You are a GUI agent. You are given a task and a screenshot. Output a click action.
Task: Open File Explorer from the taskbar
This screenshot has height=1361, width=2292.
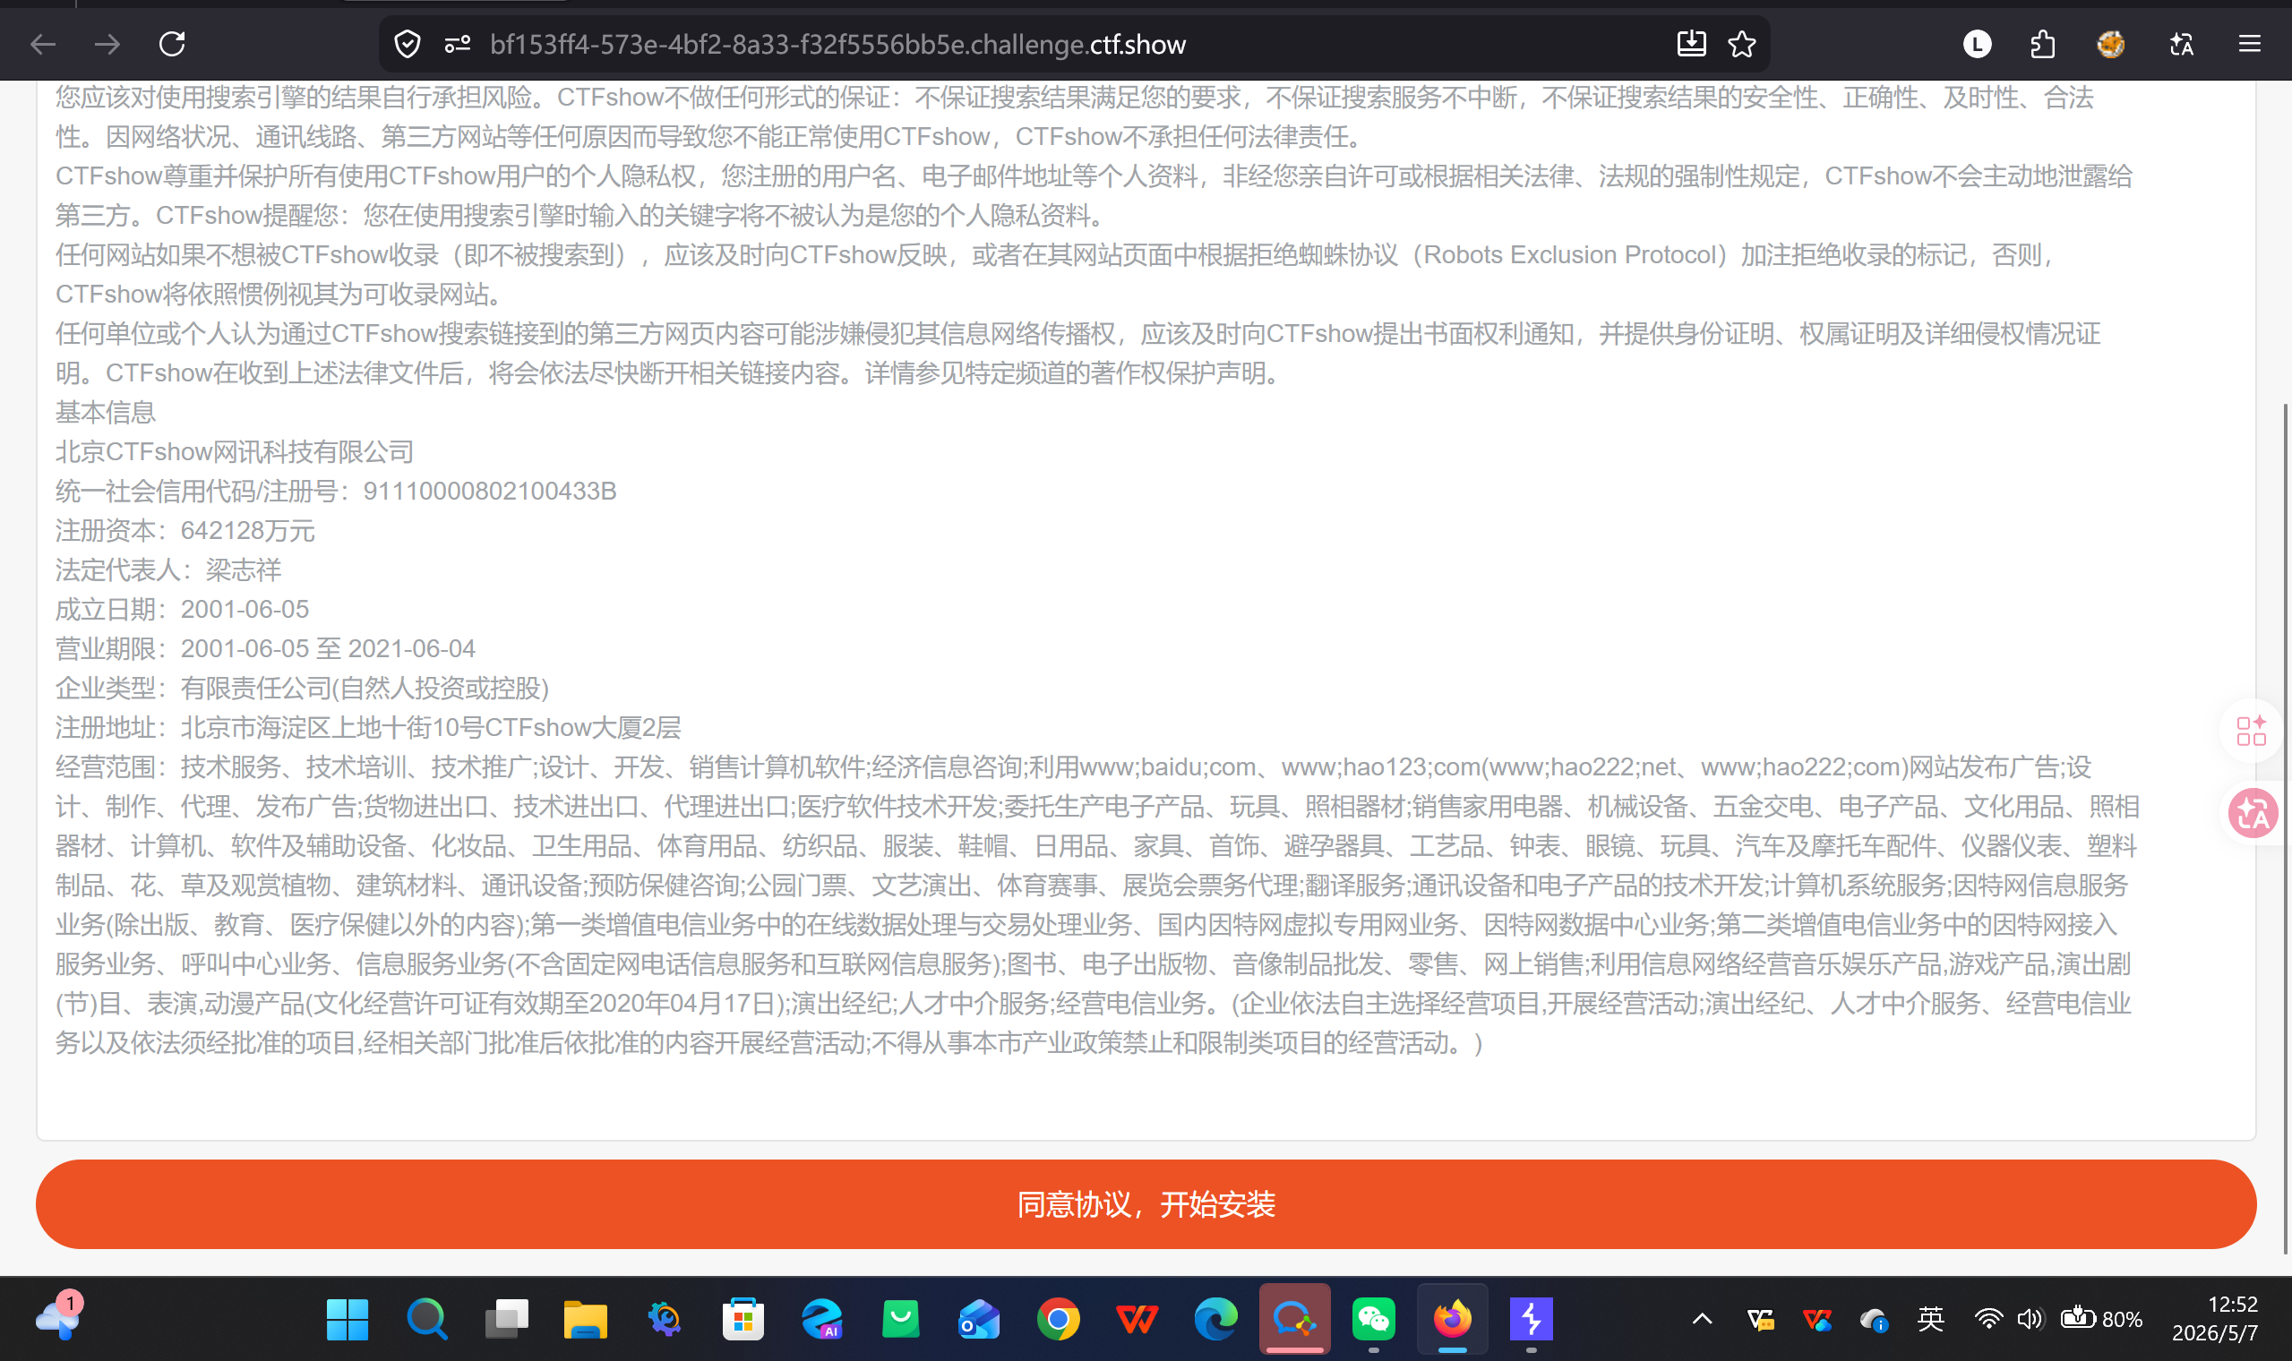coord(585,1320)
